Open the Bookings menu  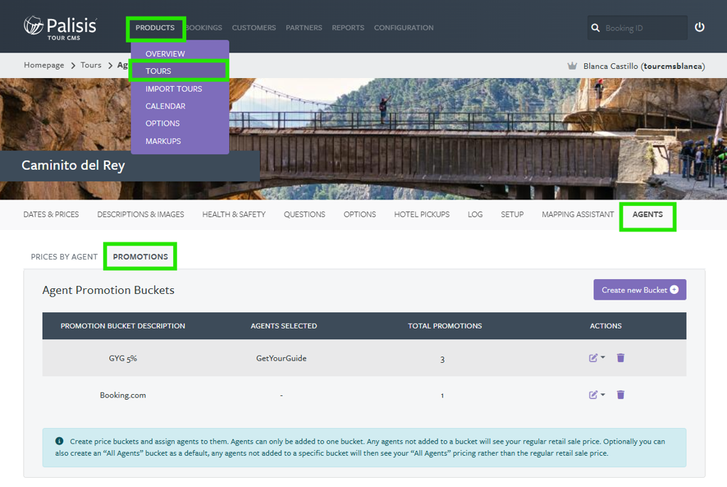204,28
